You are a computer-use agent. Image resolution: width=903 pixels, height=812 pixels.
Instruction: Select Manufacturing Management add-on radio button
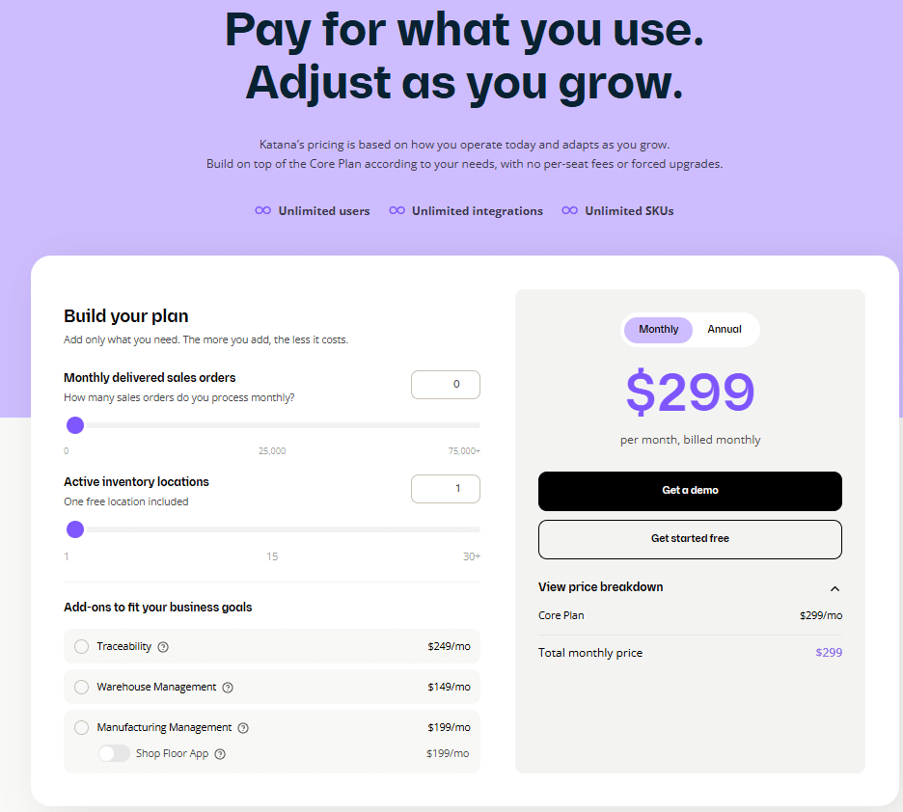(81, 728)
